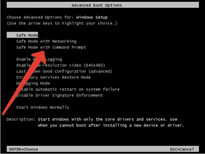Select Directory Services Restore Mode

53,77
